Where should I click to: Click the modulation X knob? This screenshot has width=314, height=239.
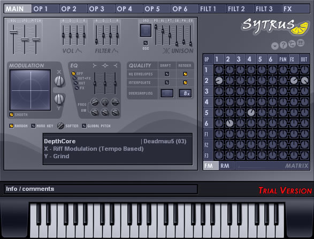click(x=59, y=81)
